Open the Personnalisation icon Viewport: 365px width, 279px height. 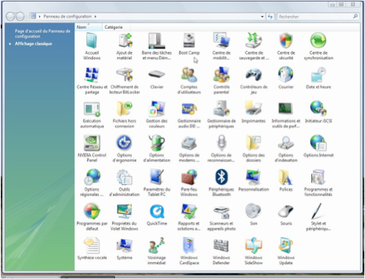coord(254,180)
